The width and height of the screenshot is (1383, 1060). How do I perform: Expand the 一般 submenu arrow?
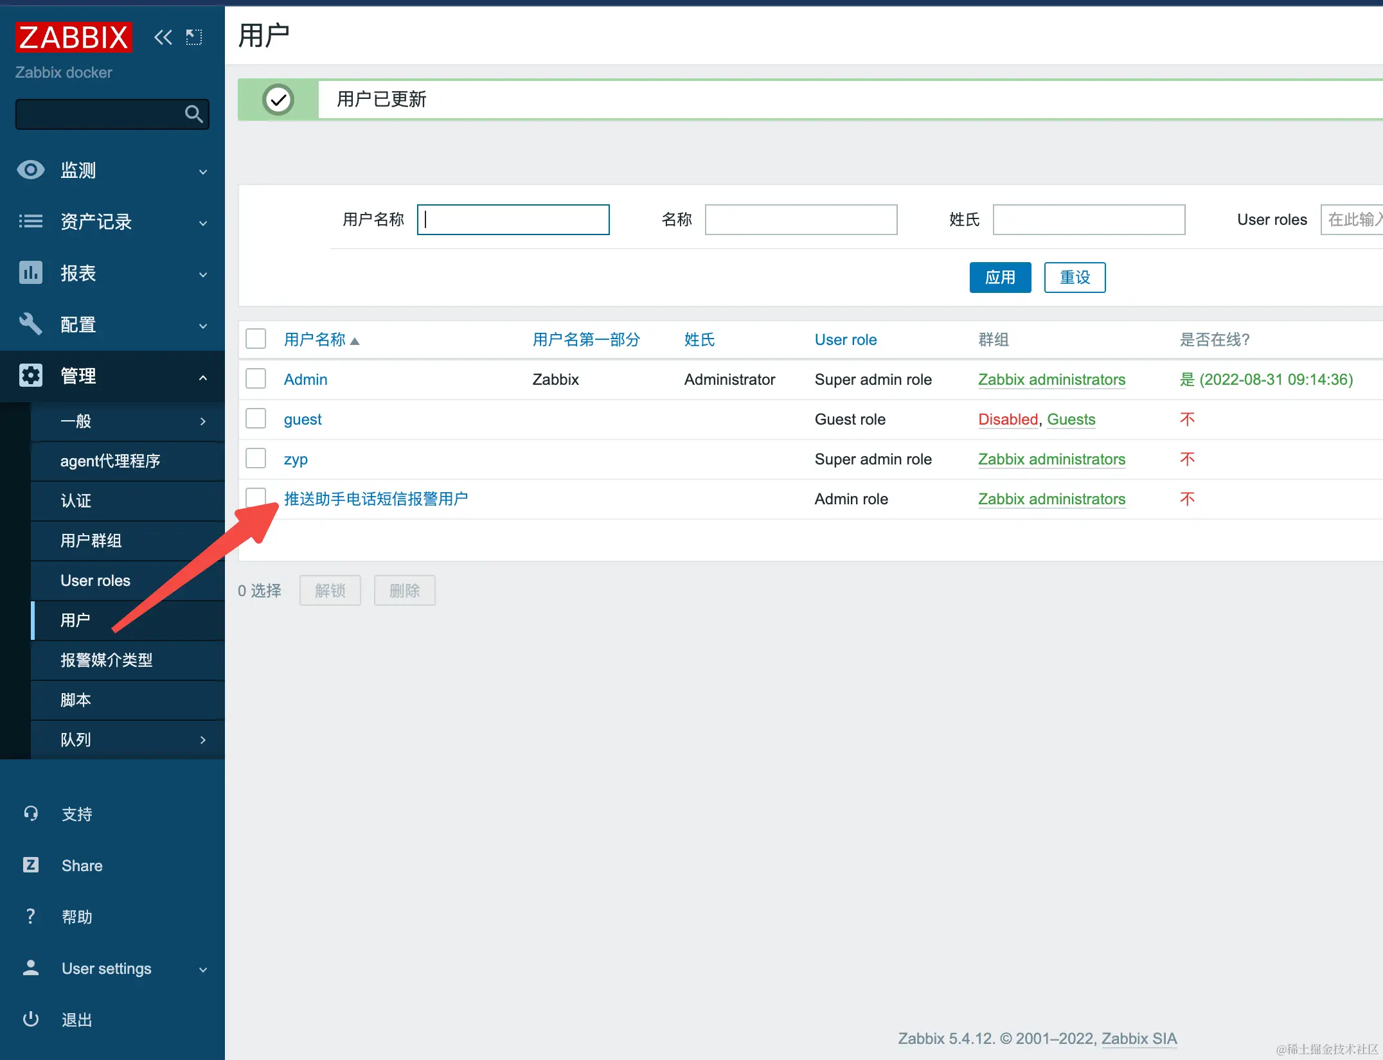(202, 421)
